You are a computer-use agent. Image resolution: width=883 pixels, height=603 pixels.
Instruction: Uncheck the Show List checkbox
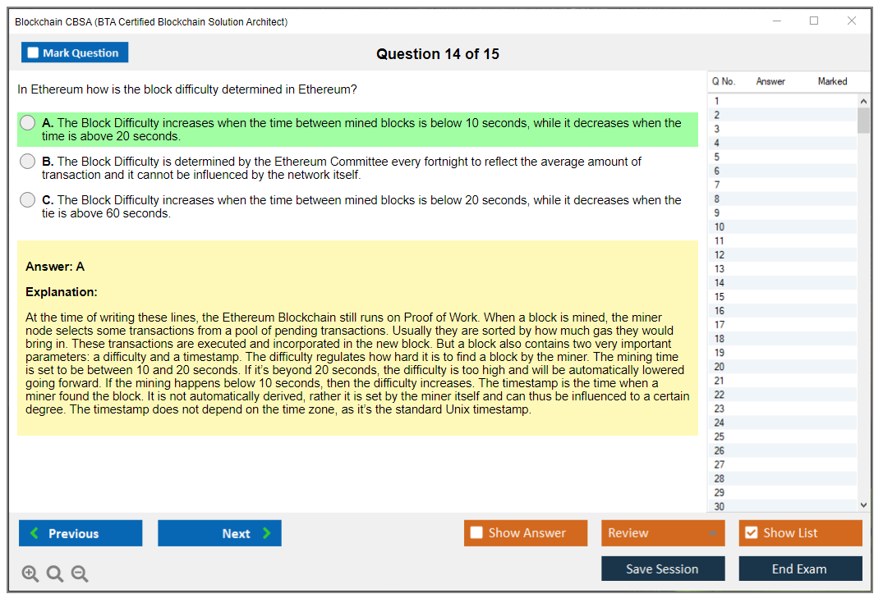click(751, 533)
